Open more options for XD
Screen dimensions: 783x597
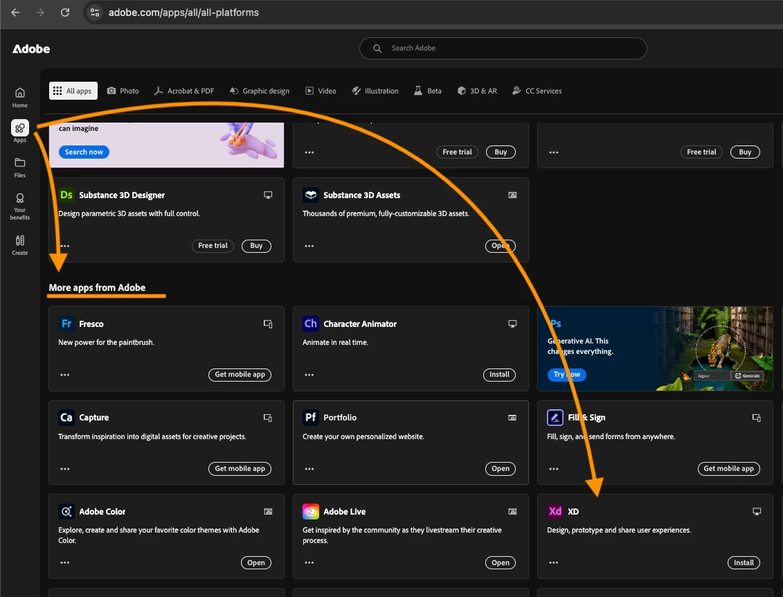click(553, 562)
